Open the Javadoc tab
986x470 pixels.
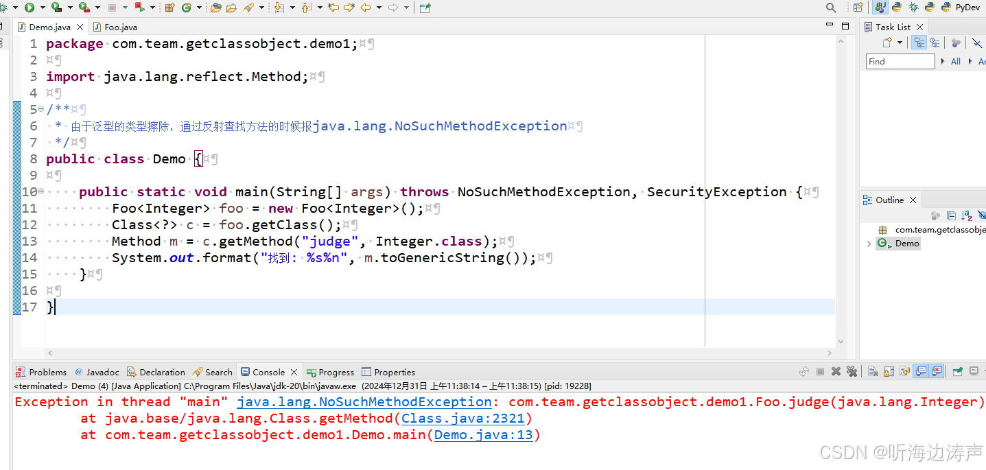coord(102,372)
